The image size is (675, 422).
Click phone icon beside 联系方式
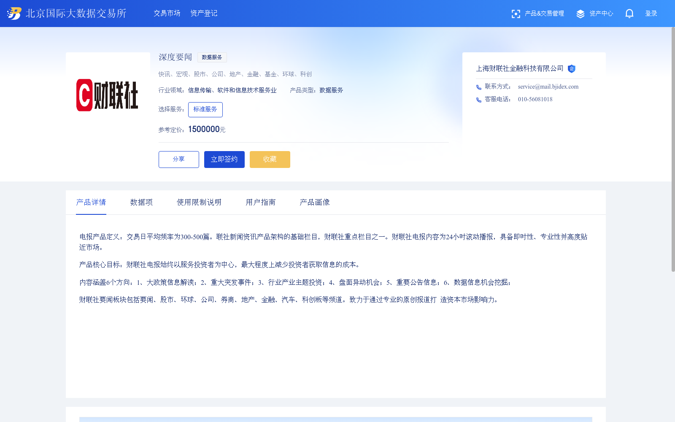tap(479, 87)
